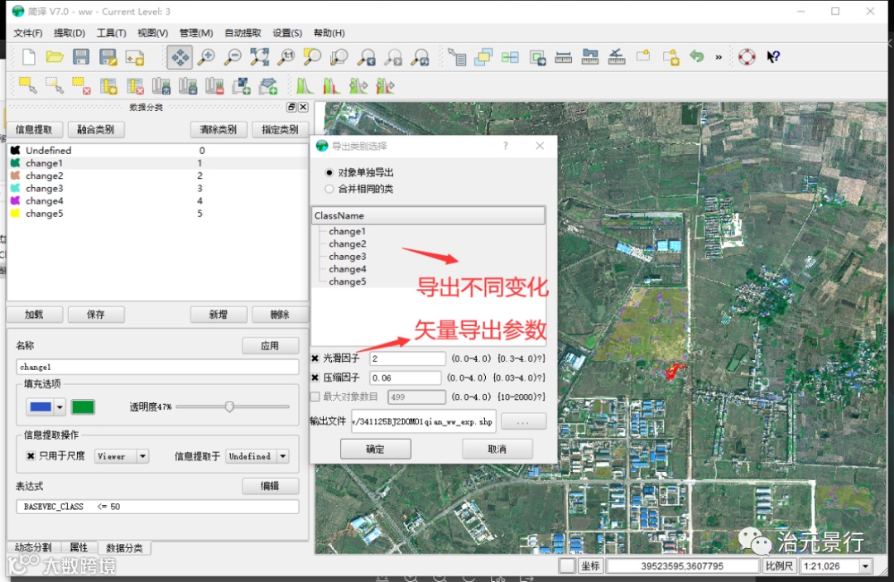Screen dimensions: 894x582
Task: Click the ruler measure distance icon
Action: (x=564, y=57)
